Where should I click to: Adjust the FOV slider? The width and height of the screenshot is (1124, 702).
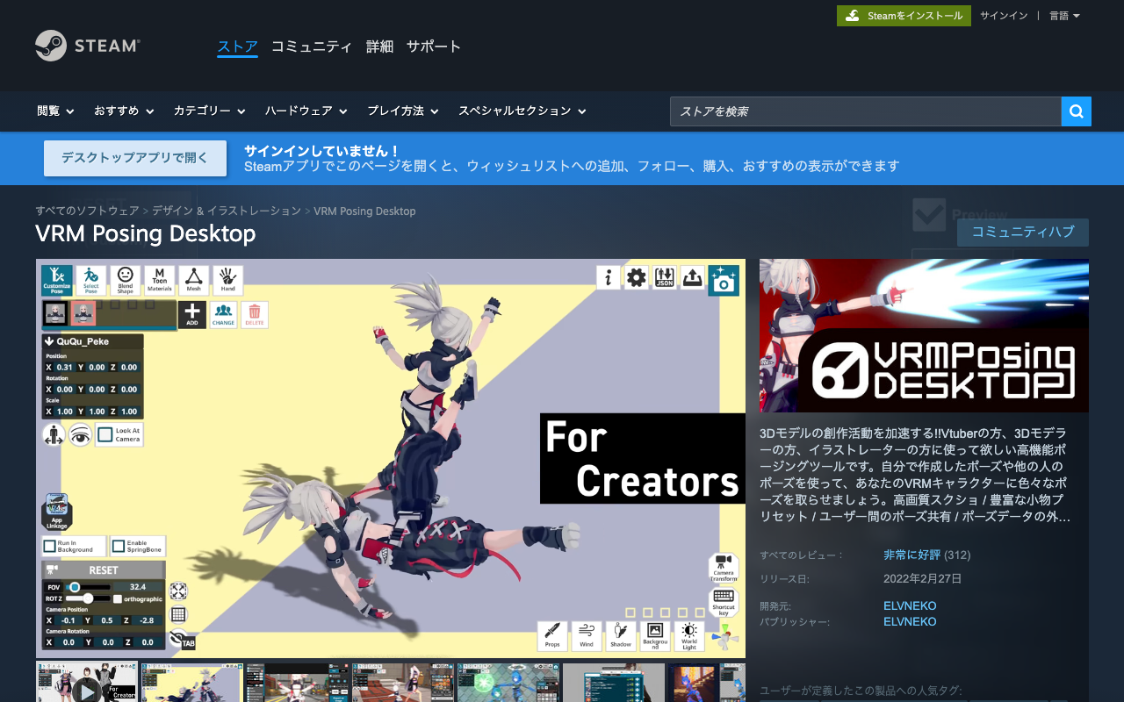(x=86, y=587)
